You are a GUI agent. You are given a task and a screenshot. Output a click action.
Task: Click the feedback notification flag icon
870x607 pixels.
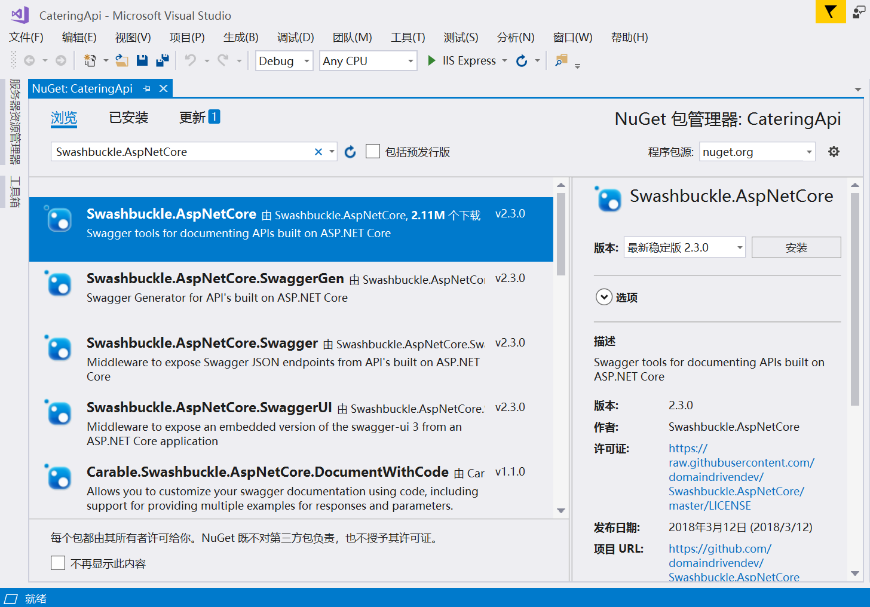[831, 11]
